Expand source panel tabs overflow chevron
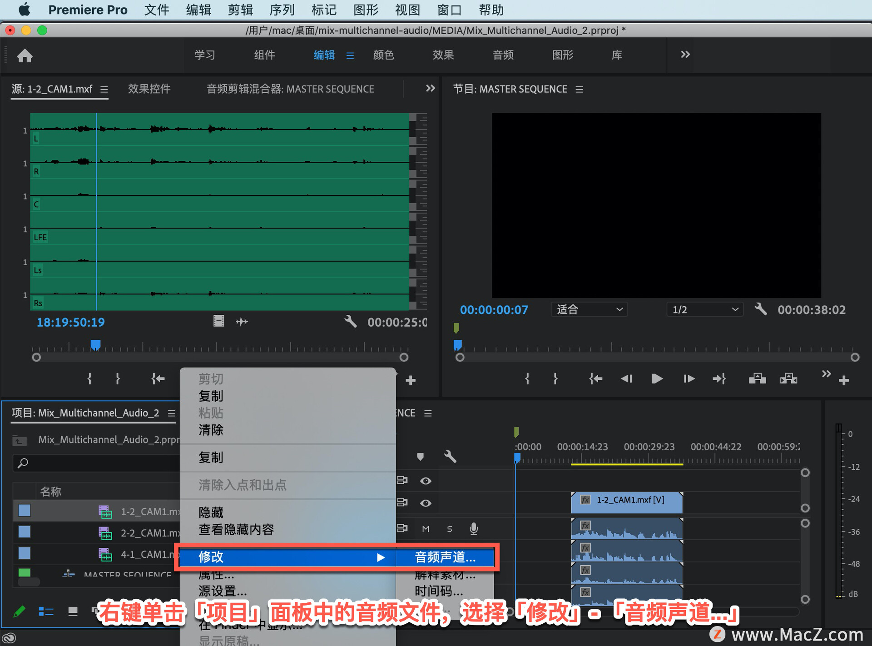This screenshot has height=646, width=872. coord(430,88)
